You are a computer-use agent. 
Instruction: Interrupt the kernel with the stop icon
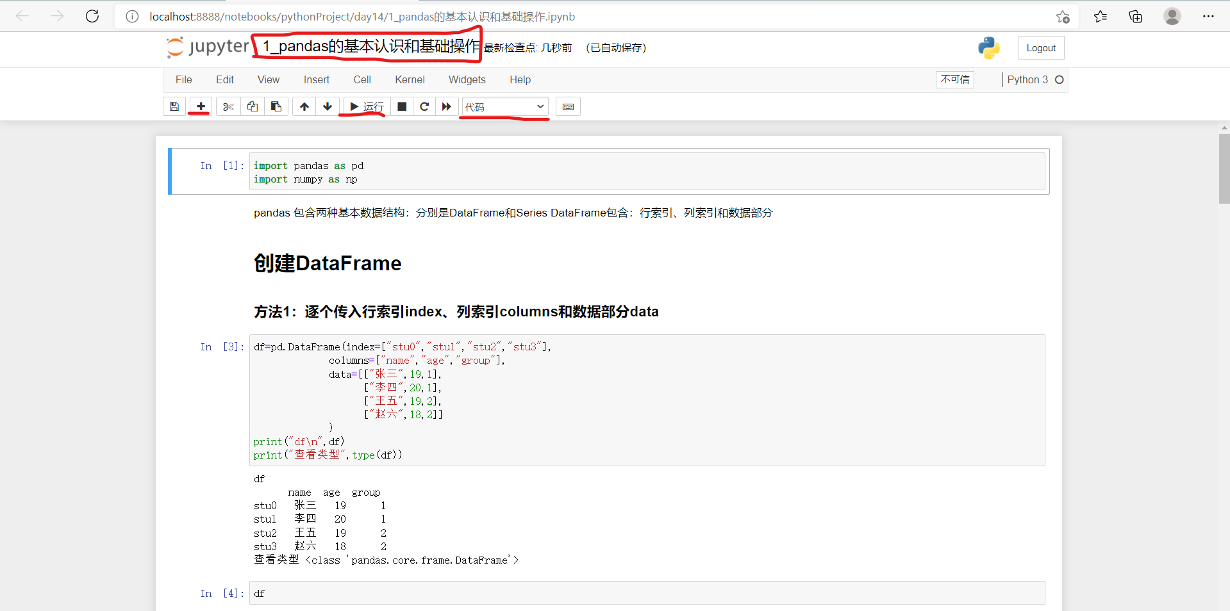pyautogui.click(x=402, y=106)
